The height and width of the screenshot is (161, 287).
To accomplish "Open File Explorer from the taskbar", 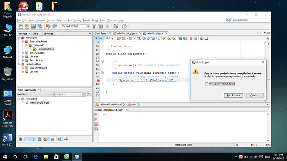I will tap(46, 156).
